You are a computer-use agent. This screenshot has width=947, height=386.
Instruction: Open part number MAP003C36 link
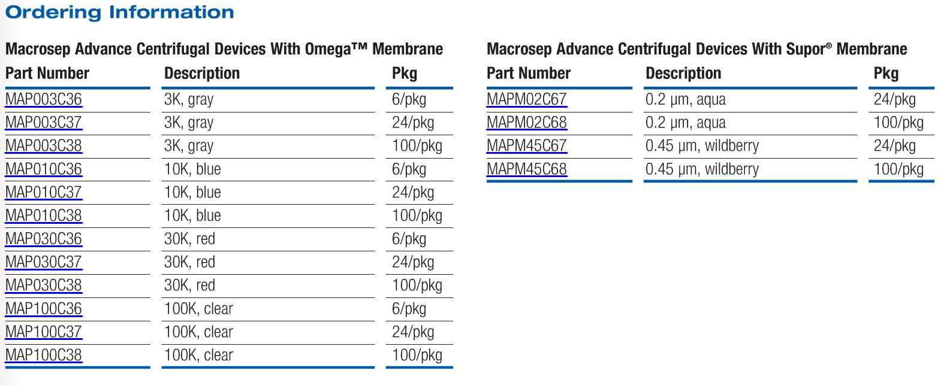[44, 99]
